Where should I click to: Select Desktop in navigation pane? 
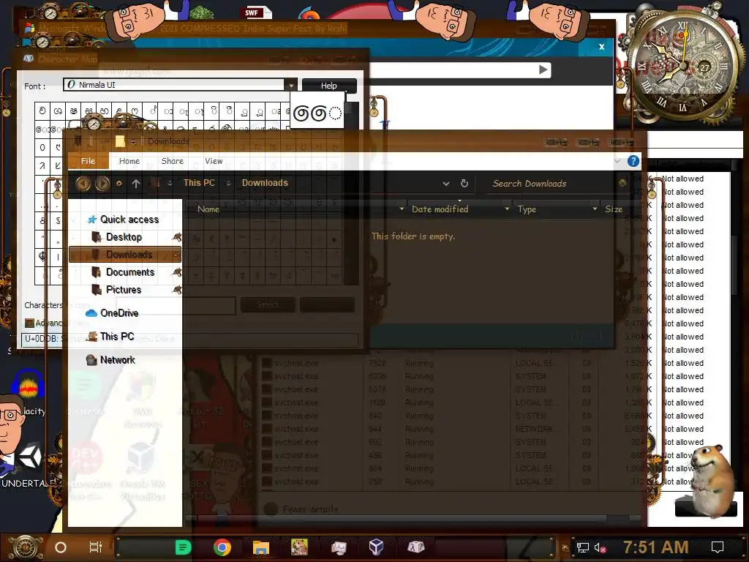pyautogui.click(x=124, y=237)
